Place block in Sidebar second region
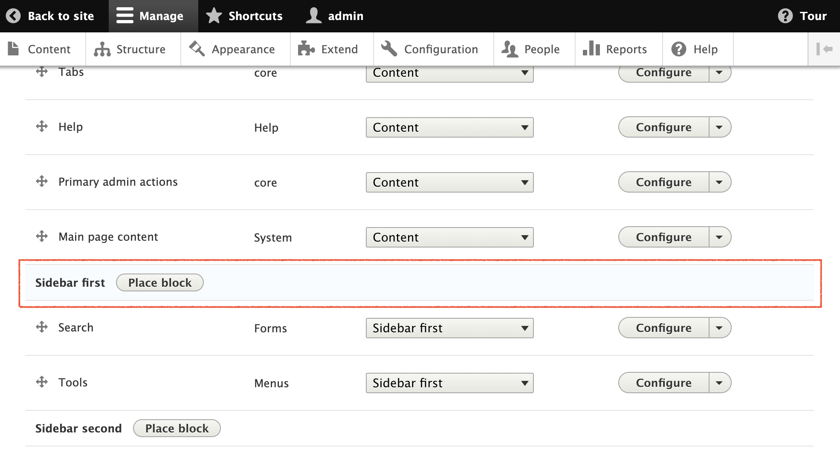 click(x=177, y=429)
